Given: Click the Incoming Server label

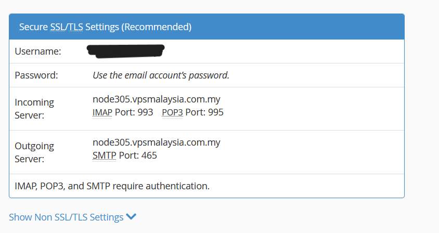Looking at the screenshot, I should (34, 109).
